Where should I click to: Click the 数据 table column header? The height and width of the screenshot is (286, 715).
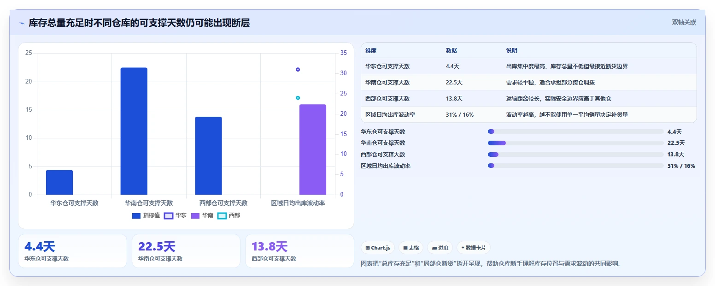point(451,51)
